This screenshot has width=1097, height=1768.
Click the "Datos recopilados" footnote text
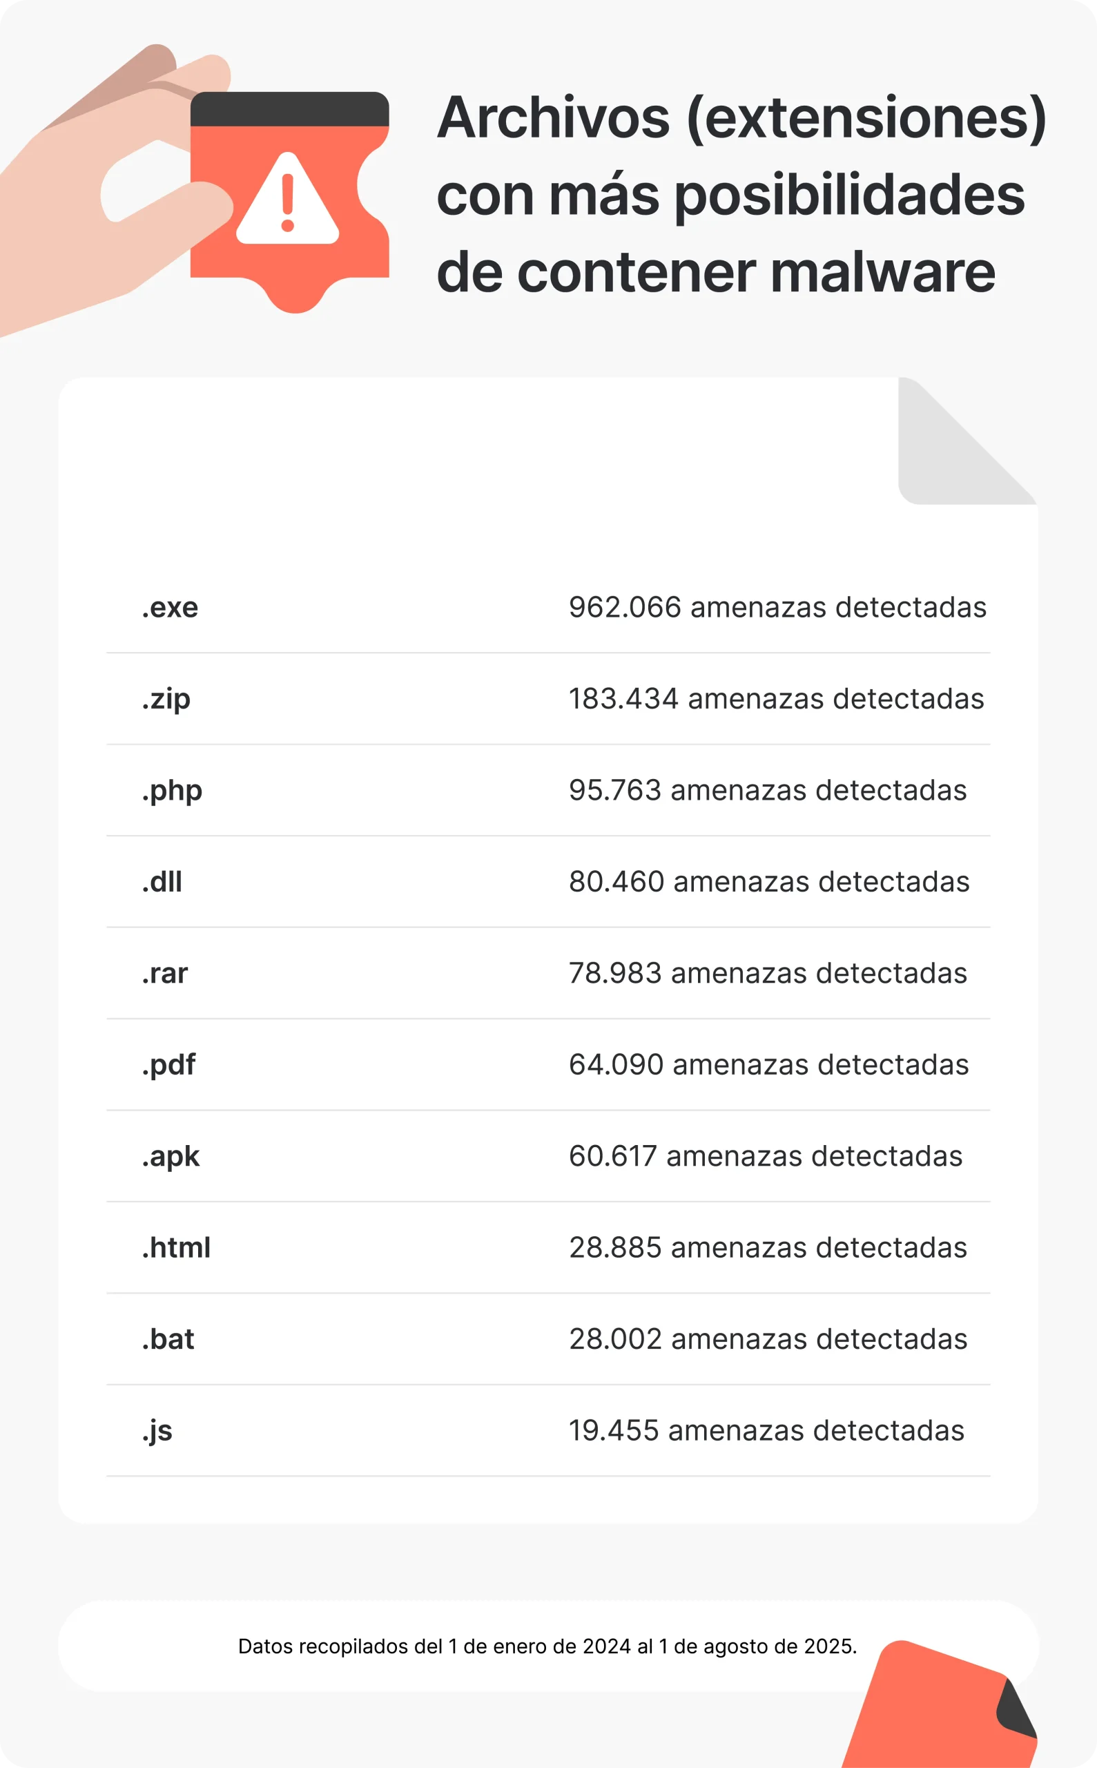point(547,1646)
